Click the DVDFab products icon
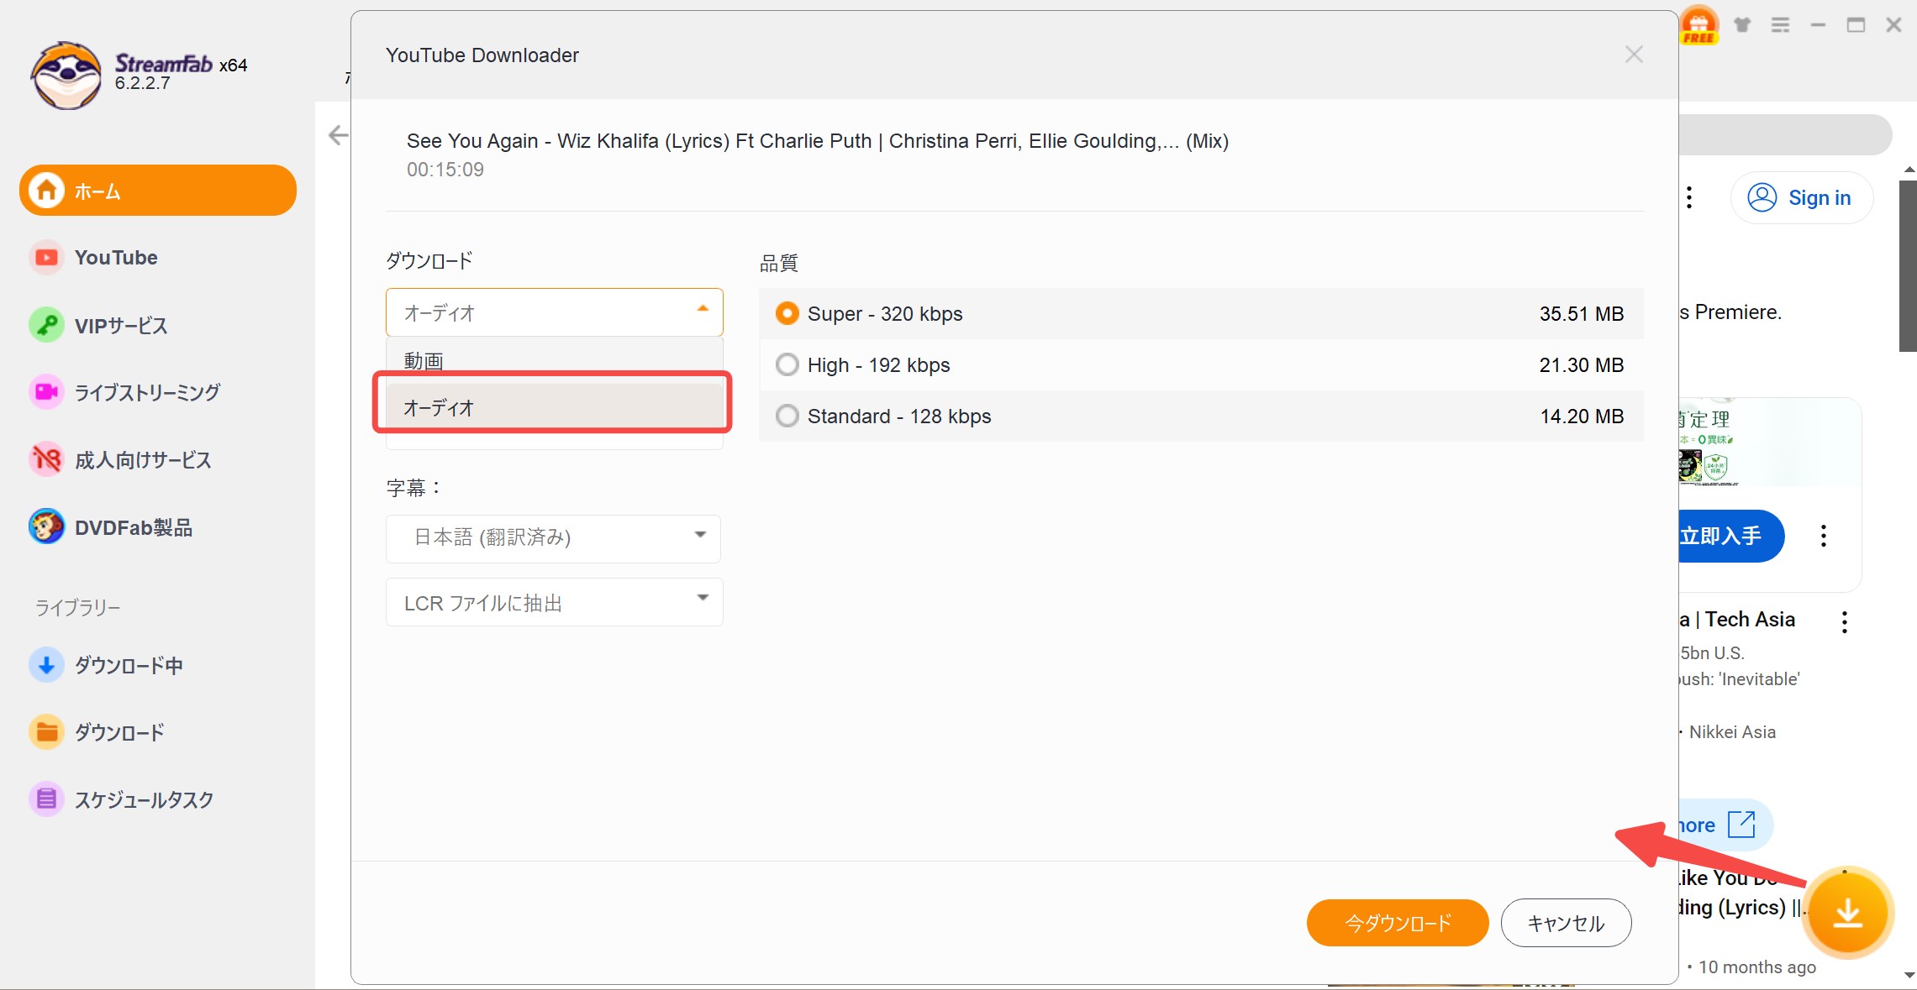Image resolution: width=1917 pixels, height=990 pixels. tap(46, 526)
